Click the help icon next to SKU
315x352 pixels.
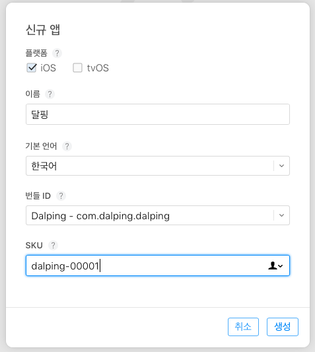click(x=53, y=246)
